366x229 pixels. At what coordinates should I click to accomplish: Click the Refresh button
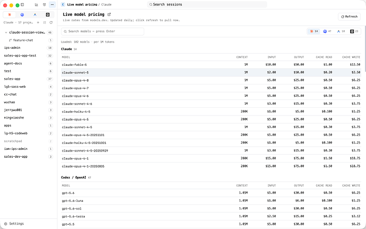[349, 16]
